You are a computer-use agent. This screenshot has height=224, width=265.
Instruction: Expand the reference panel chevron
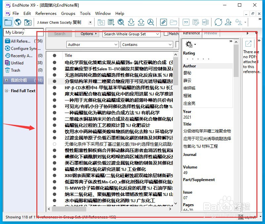pyautogui.click(x=231, y=41)
